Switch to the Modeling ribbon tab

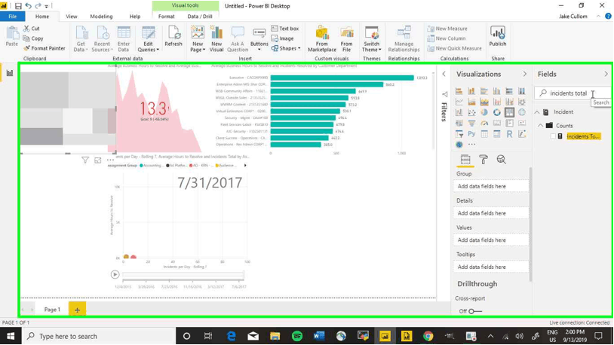tap(101, 17)
